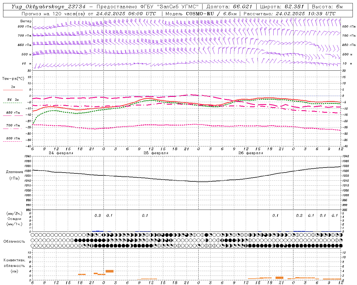Click the Долгота: 66.021 value
The image size is (357, 285).
(229, 7)
